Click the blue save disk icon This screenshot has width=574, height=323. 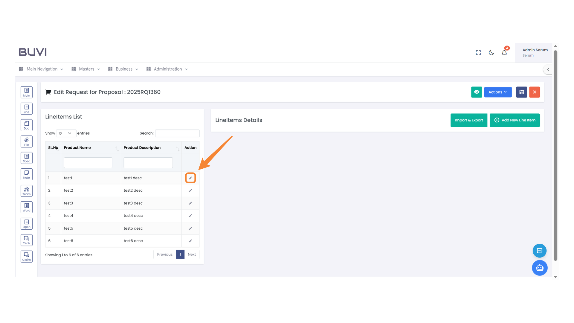pos(521,92)
